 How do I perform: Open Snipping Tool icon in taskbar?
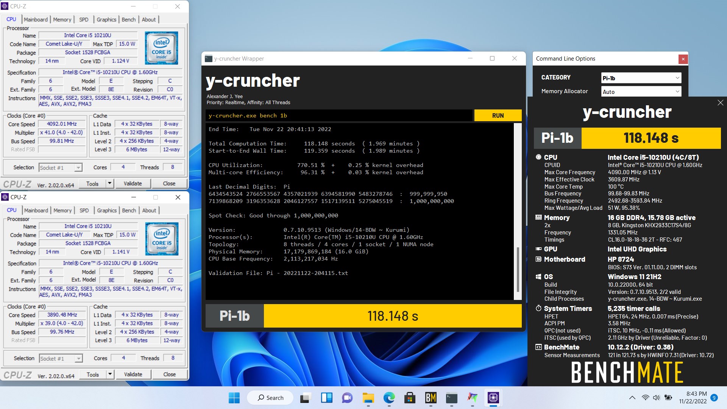472,398
